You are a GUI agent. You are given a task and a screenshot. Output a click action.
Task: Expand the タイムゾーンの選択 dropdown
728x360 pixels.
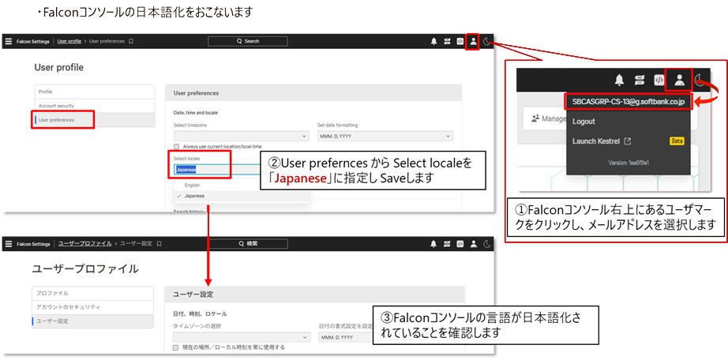240,336
